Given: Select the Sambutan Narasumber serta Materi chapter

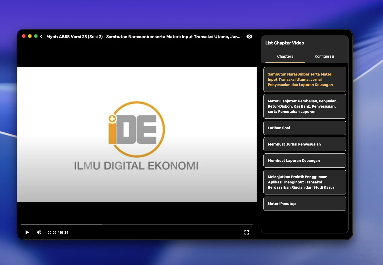Looking at the screenshot, I should pyautogui.click(x=305, y=79).
